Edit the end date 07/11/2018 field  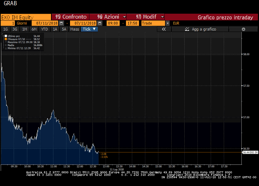point(84,23)
